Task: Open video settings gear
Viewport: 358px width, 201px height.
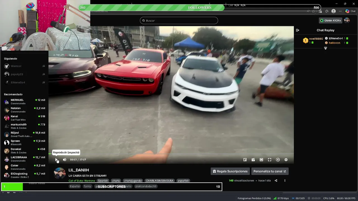Action: 286,160
